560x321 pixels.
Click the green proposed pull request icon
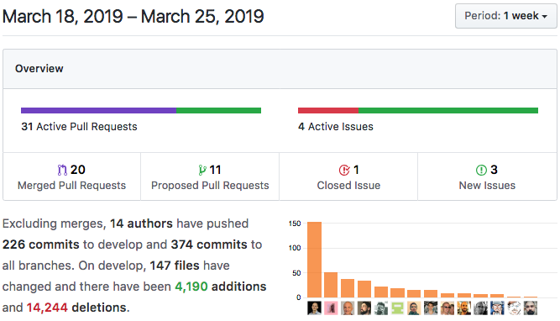click(202, 170)
